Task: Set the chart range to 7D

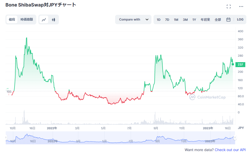Action: 167,20
